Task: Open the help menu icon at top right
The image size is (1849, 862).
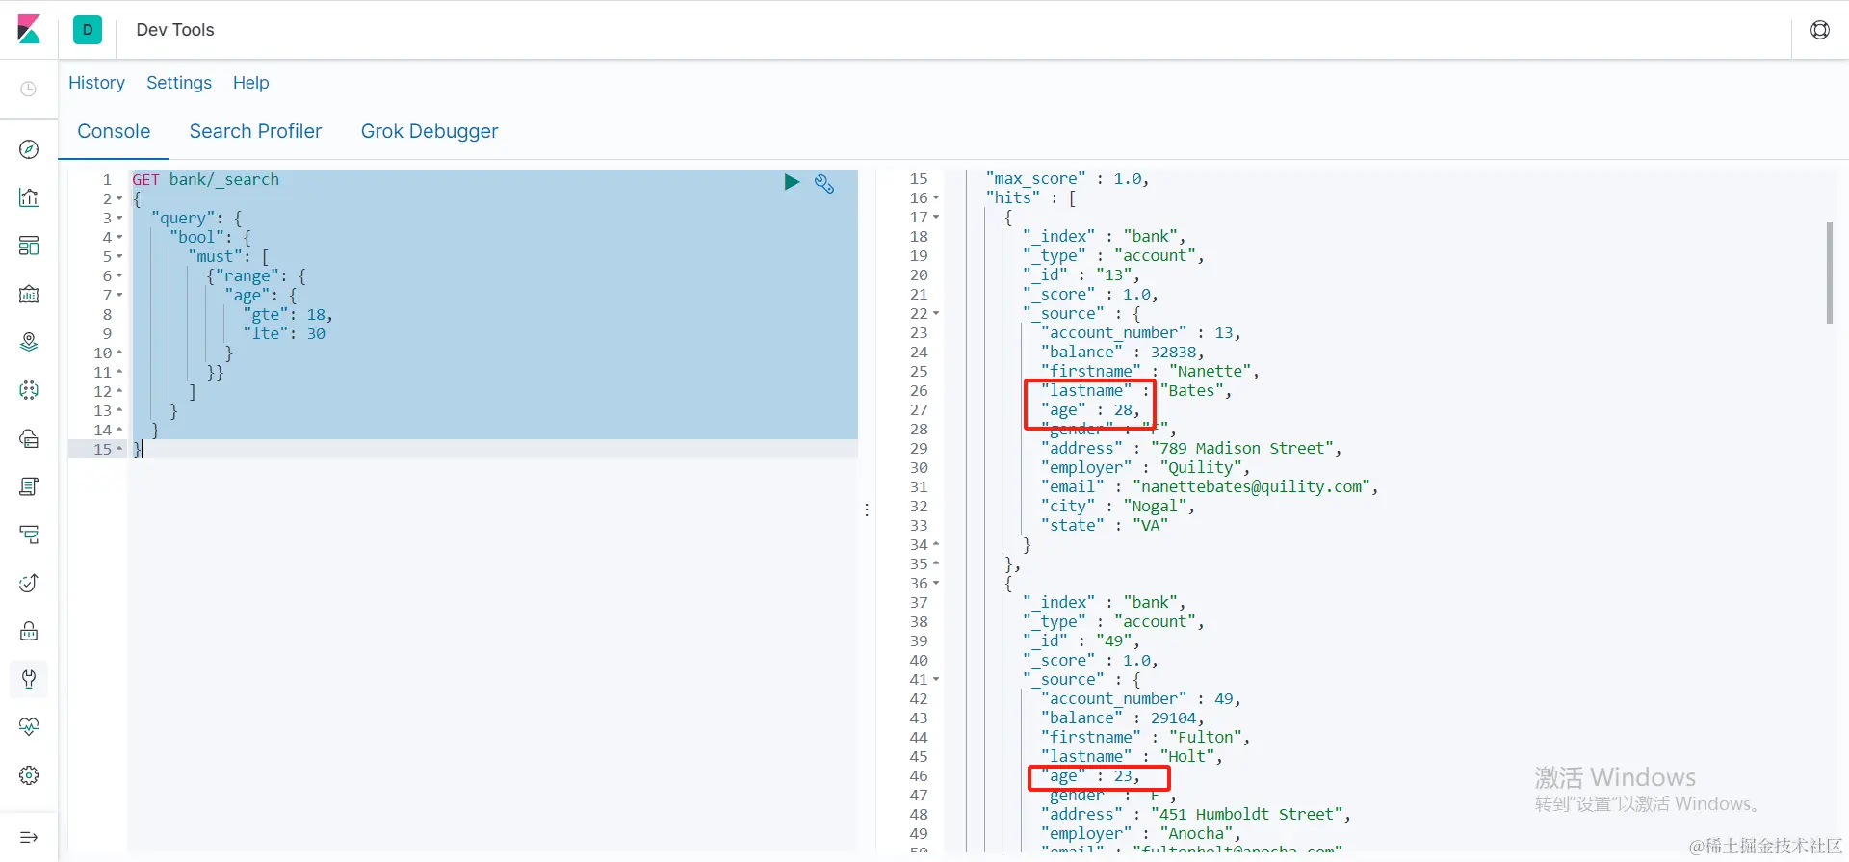Action: (x=1819, y=30)
